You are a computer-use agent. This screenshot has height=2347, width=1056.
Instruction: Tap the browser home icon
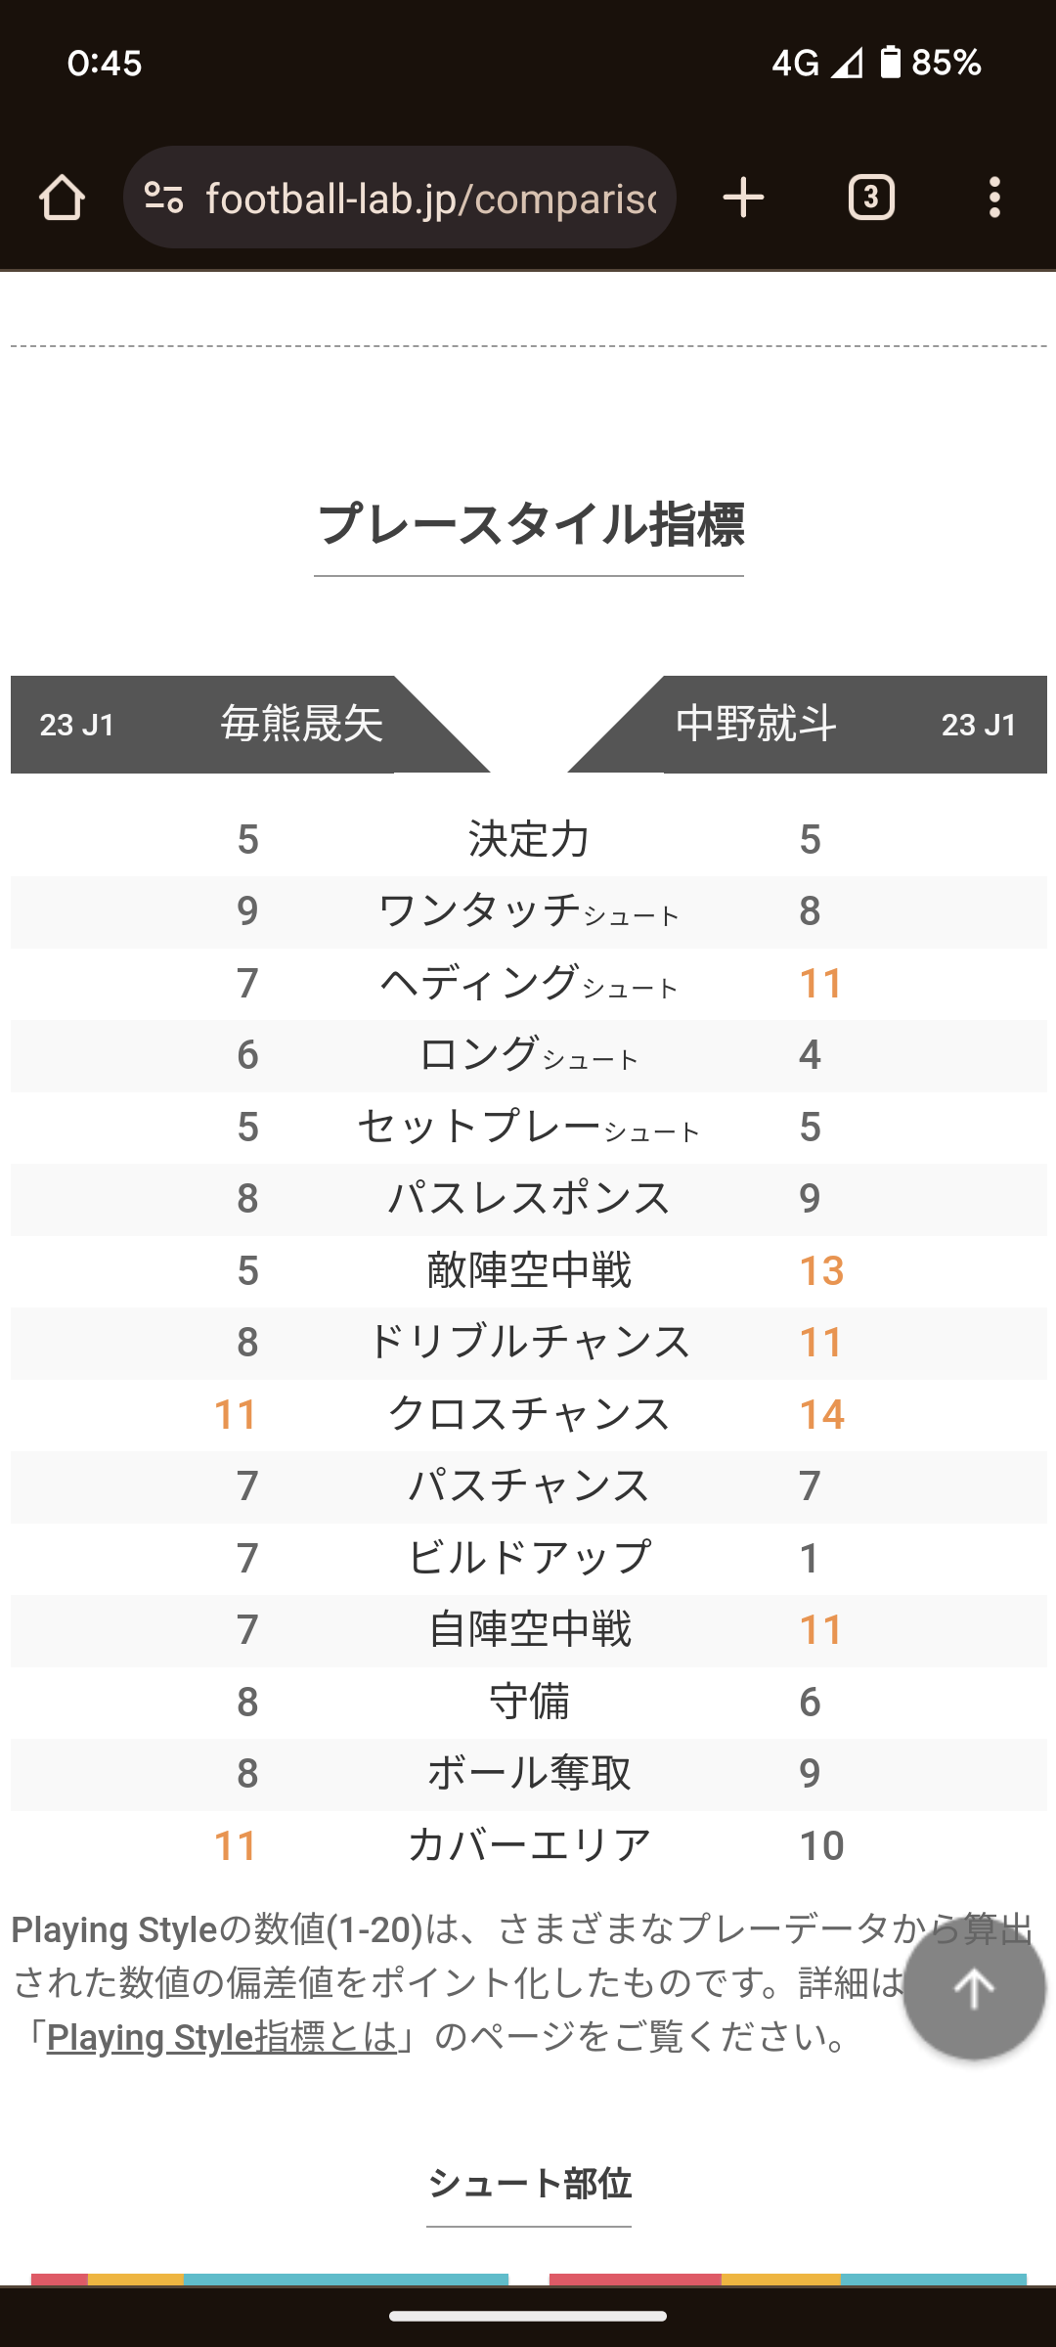[x=62, y=198]
